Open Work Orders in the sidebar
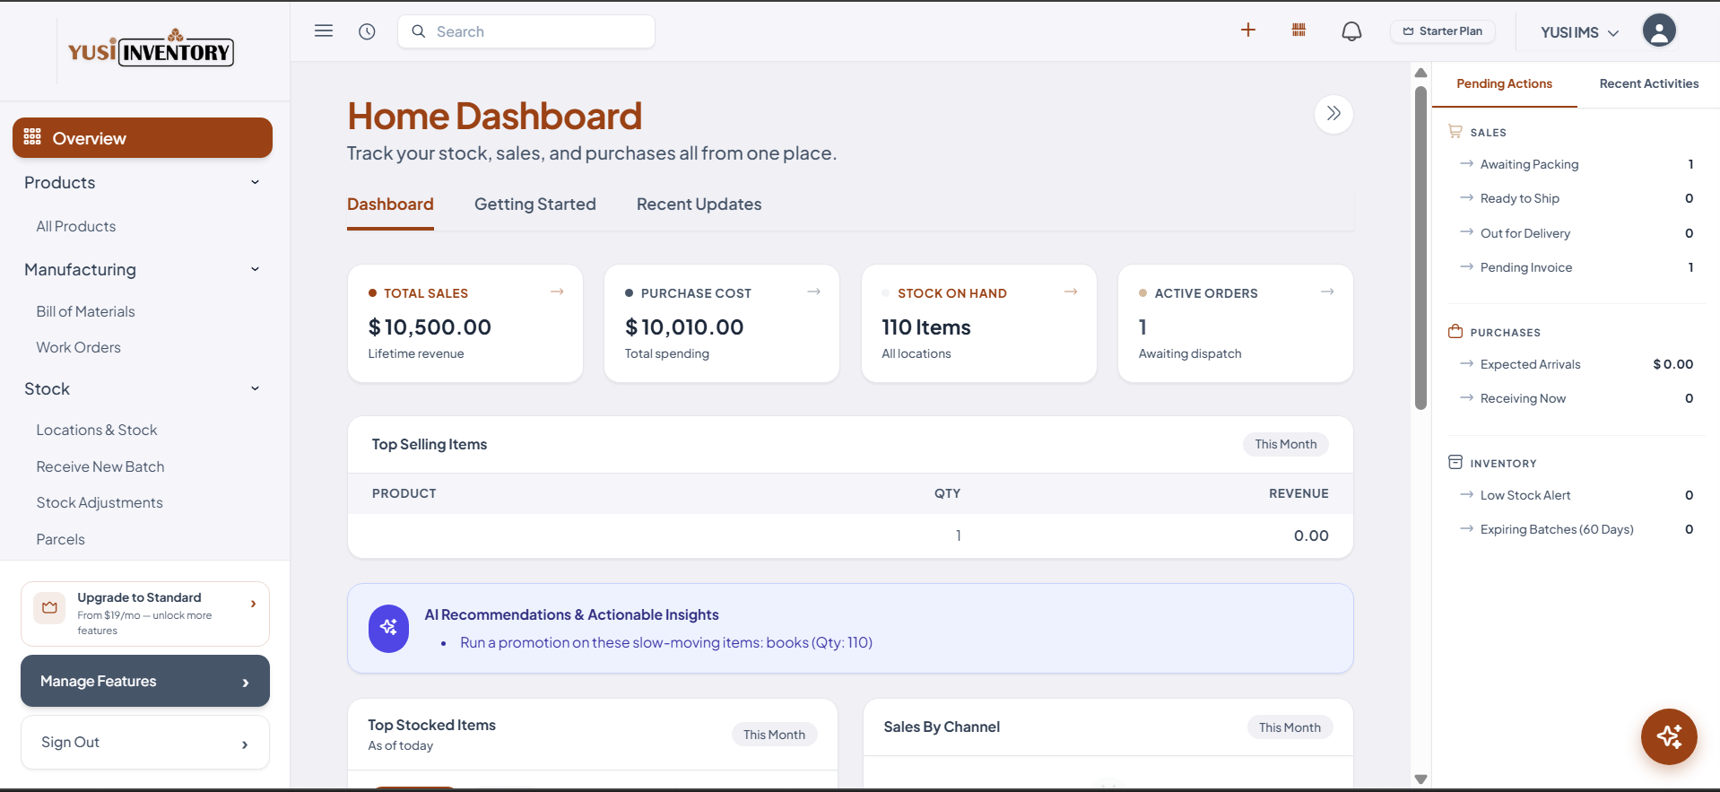 [78, 347]
